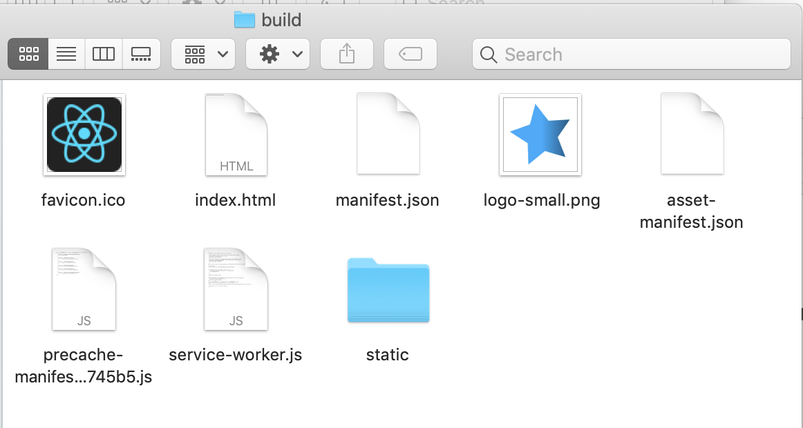Open the build folder title icon
Viewport: 803px width, 428px height.
point(245,20)
